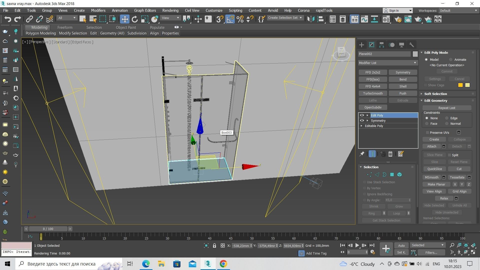480x270 pixels.
Task: Open the Motion command panel tab
Action: click(391, 45)
